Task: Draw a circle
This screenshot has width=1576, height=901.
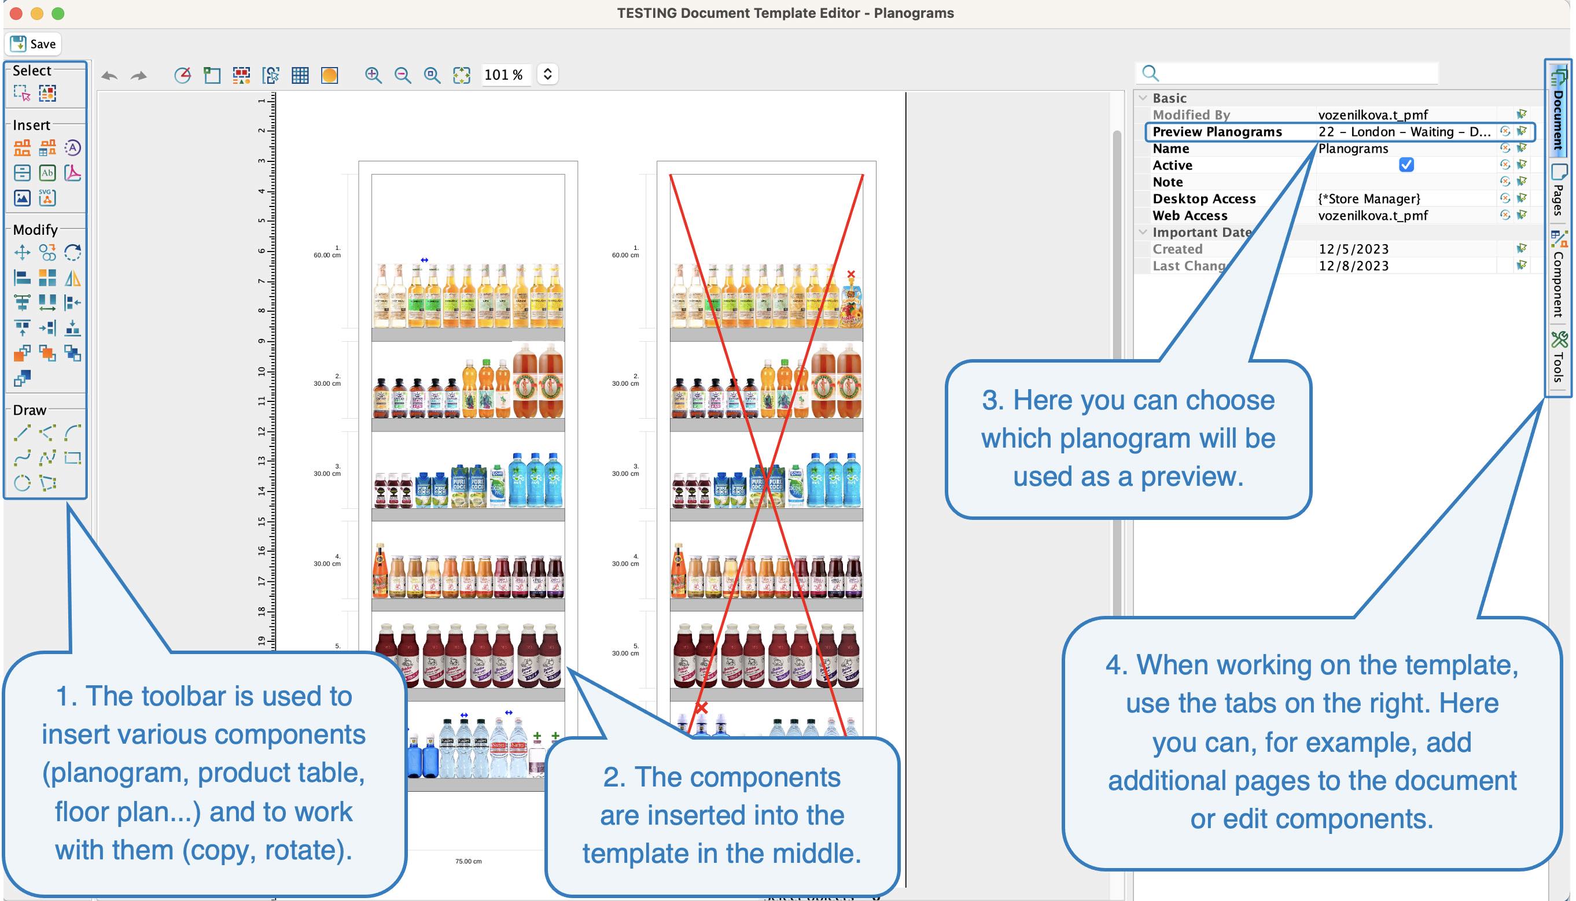Action: [x=23, y=483]
